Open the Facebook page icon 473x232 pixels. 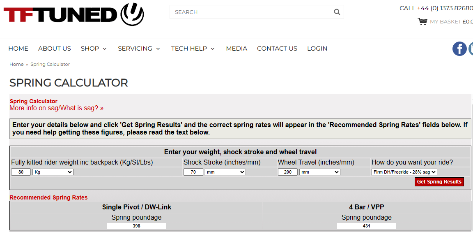pos(459,49)
